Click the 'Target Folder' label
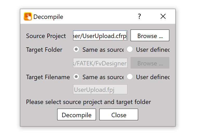This screenshot has width=200, height=134. pyautogui.click(x=44, y=50)
